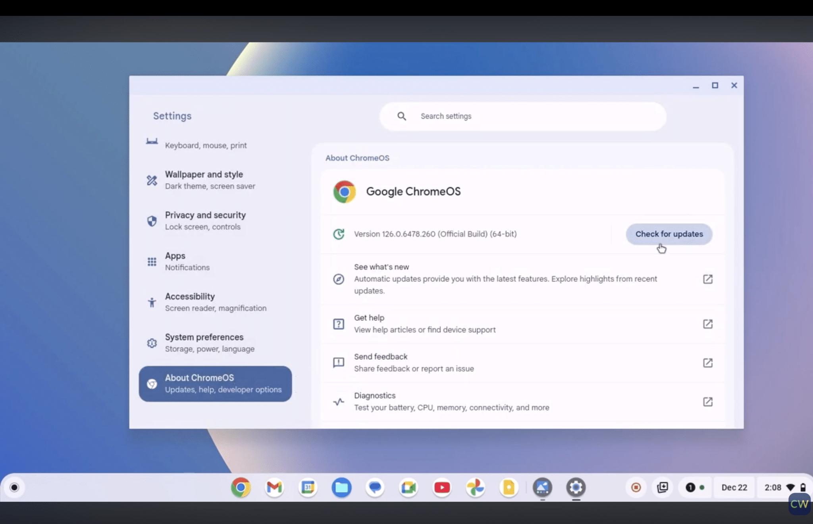
Task: Click the Google ChromeOS logo
Action: (x=344, y=192)
